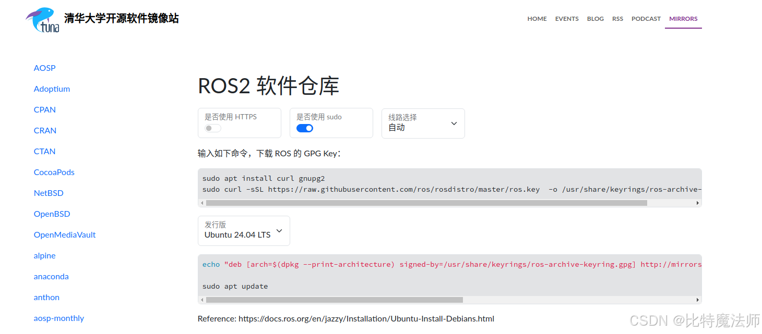The image size is (762, 334).
Task: Click the 清华大学开源软件镜像站 site title
Action: (122, 19)
